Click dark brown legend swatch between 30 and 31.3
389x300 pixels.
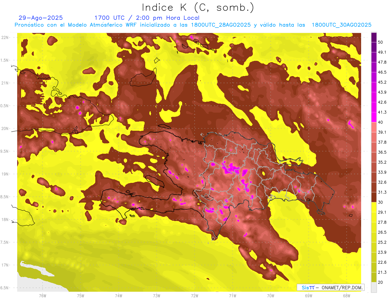374,197
